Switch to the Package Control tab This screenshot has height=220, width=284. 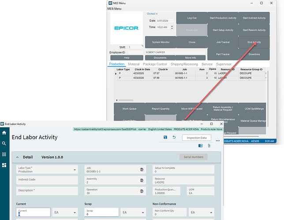pyautogui.click(x=155, y=64)
